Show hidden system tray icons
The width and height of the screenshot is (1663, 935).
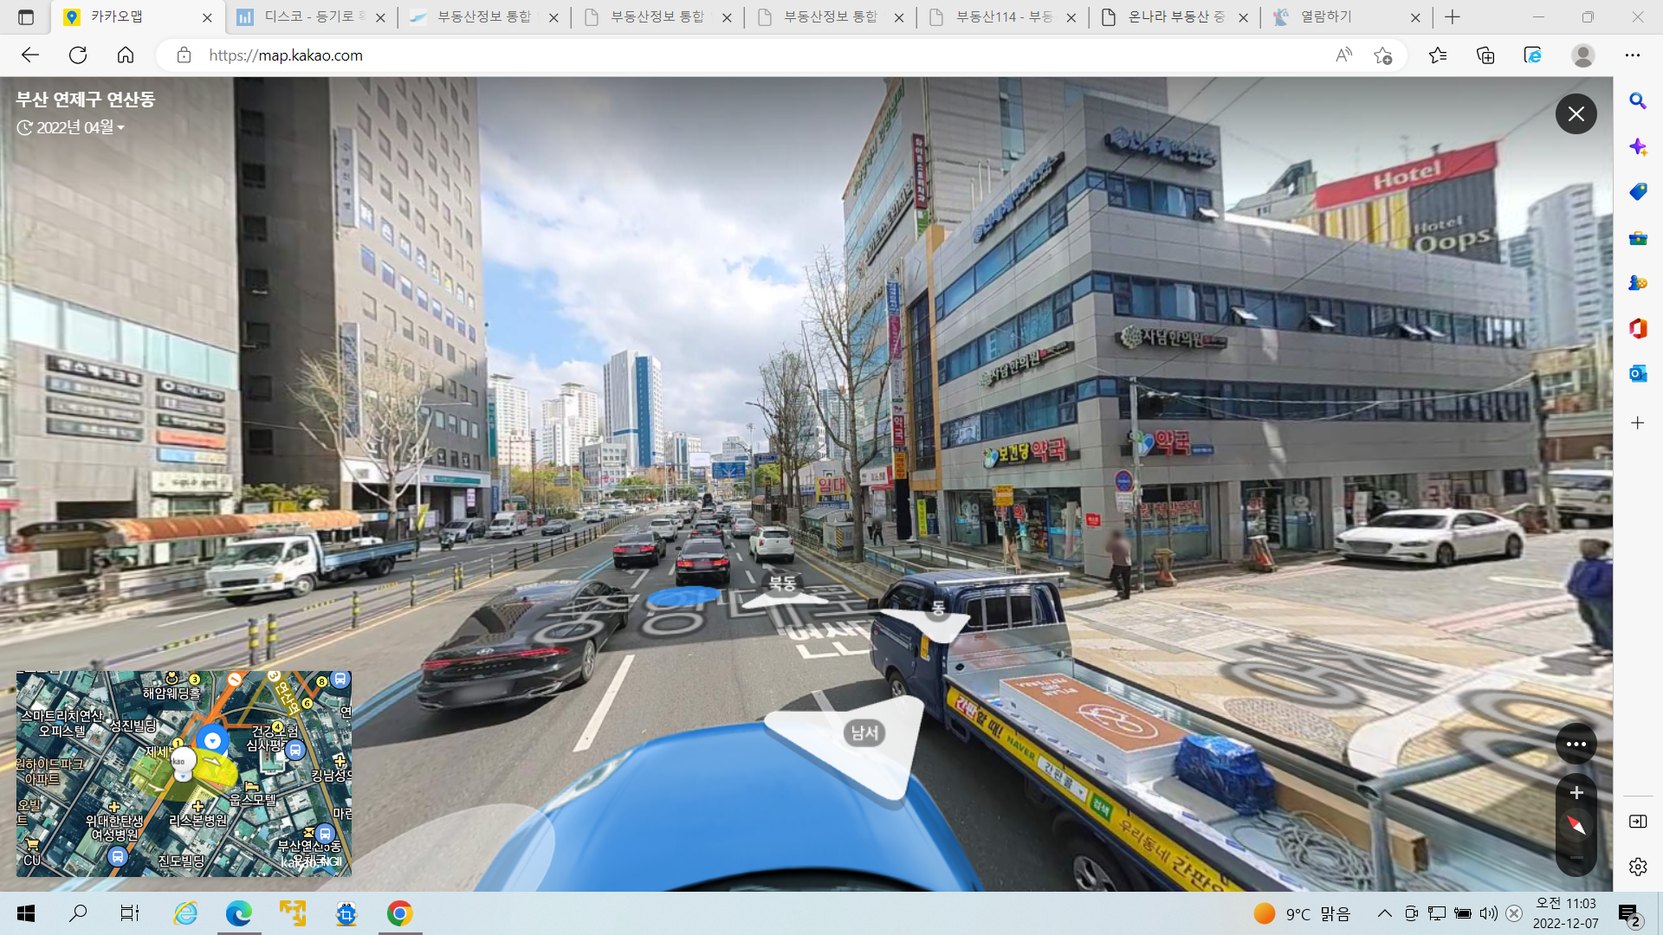(x=1385, y=913)
